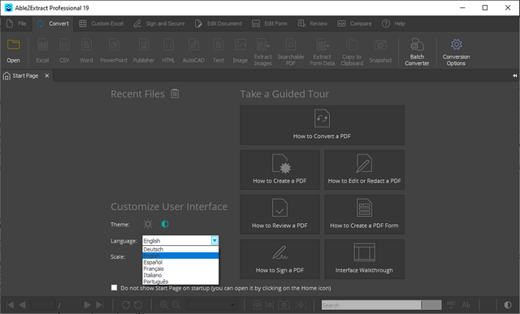Image resolution: width=520 pixels, height=314 pixels.
Task: Clear recent files with trash icon
Action: click(175, 94)
